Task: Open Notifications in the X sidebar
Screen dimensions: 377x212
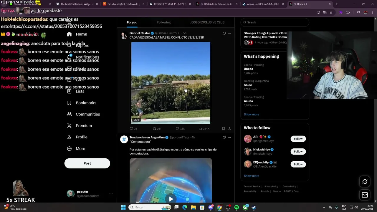Action: 83,57
